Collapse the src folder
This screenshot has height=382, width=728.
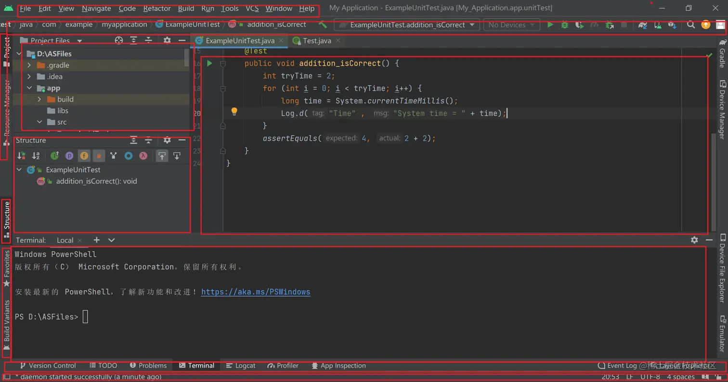pyautogui.click(x=39, y=122)
